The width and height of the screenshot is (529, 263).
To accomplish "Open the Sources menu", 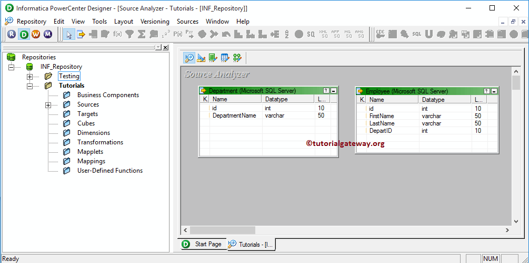I will coord(187,21).
